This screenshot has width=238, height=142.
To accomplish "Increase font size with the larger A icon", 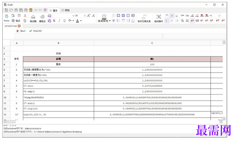I will tap(89, 16).
